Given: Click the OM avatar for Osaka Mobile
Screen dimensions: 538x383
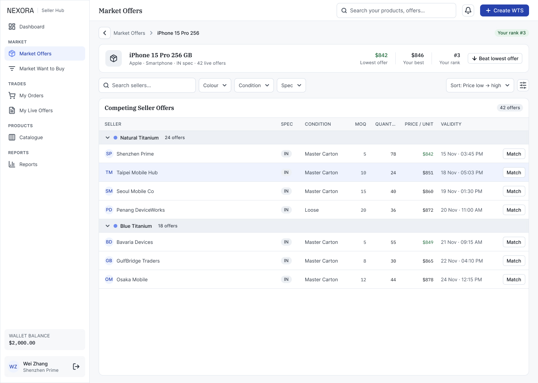Looking at the screenshot, I should (x=109, y=279).
